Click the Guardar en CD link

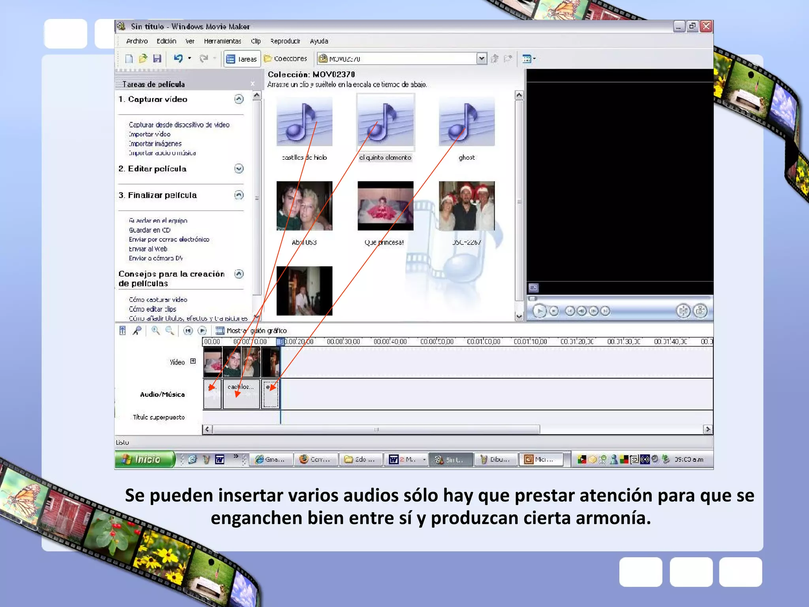[x=150, y=230]
